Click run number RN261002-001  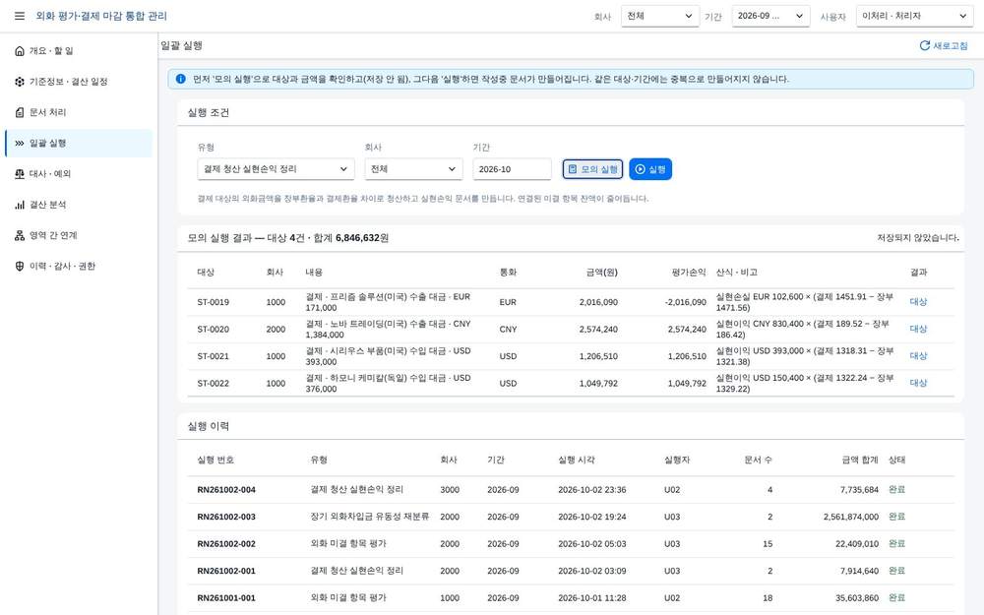coord(226,571)
